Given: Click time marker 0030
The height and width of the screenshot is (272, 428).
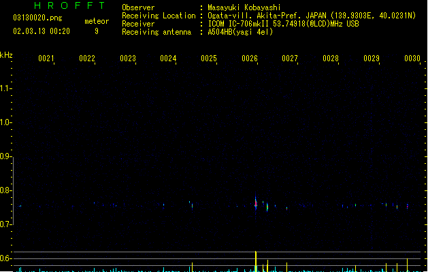Looking at the screenshot, I should click(x=412, y=58).
